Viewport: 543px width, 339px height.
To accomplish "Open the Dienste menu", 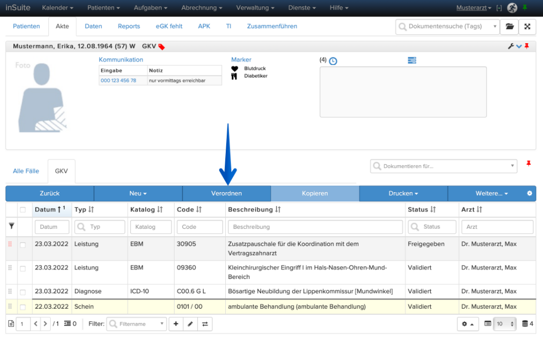I will pyautogui.click(x=302, y=7).
